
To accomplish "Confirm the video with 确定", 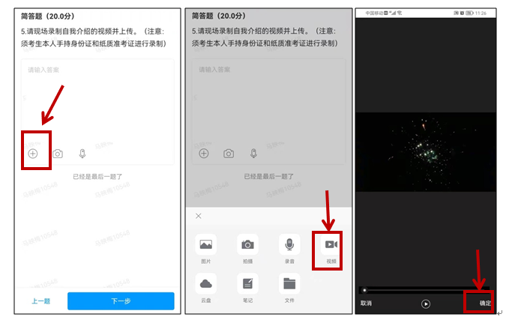I will (x=485, y=304).
